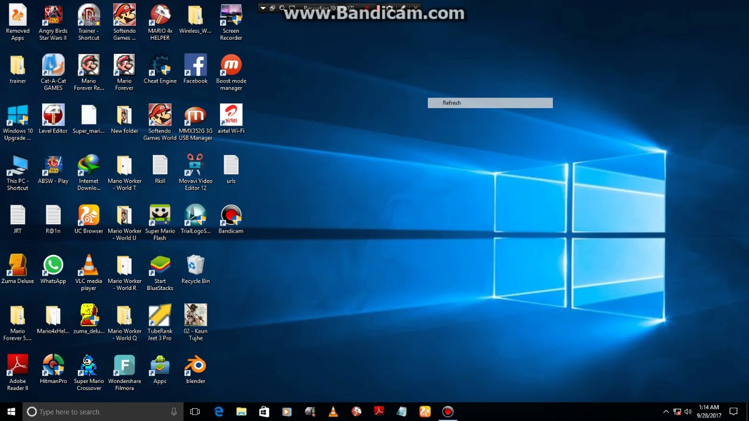Click the 'Type here to search' box
The width and height of the screenshot is (749, 421).
(x=103, y=412)
